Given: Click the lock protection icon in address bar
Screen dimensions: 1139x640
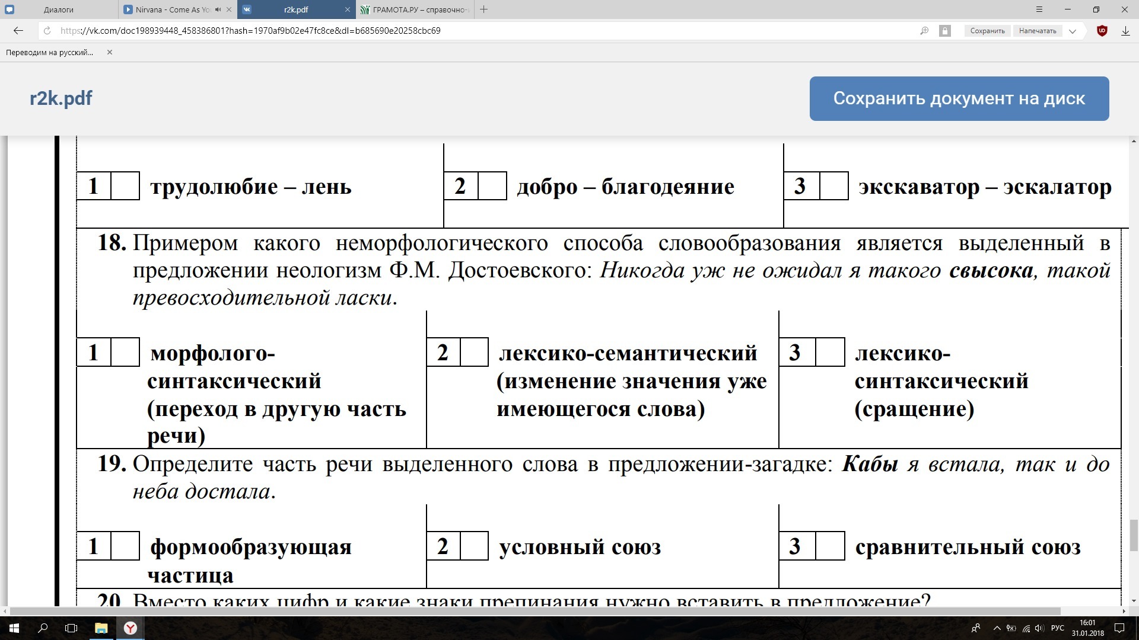Looking at the screenshot, I should [x=945, y=31].
